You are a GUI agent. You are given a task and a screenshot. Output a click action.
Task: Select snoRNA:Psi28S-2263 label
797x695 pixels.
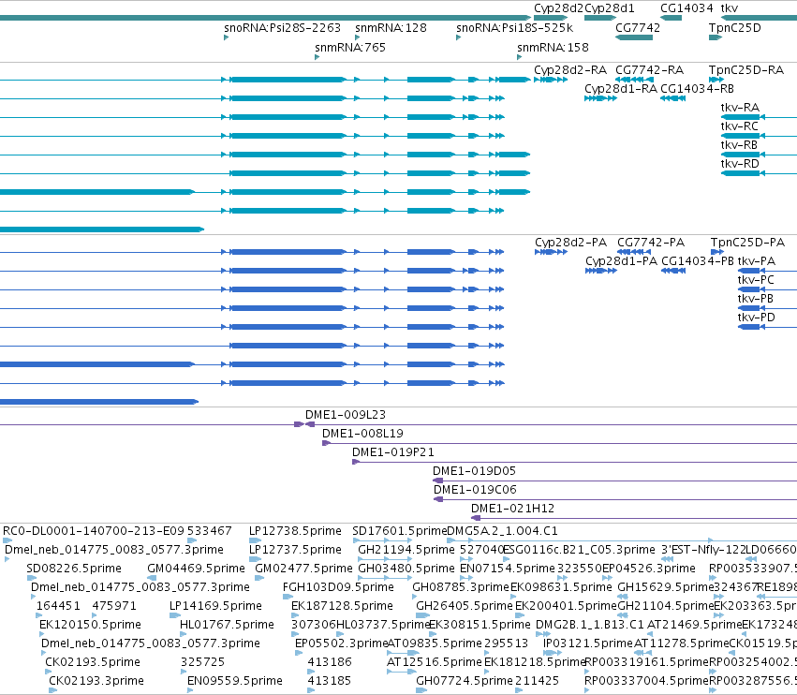282,28
